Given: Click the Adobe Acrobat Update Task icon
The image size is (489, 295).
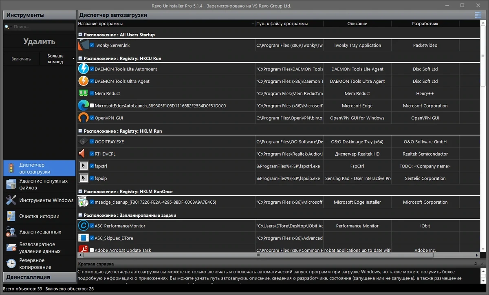Looking at the screenshot, I should click(83, 249).
